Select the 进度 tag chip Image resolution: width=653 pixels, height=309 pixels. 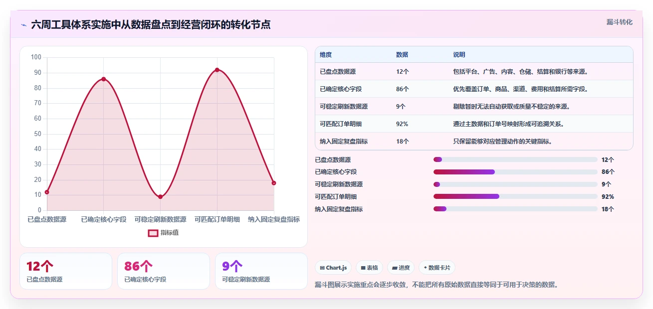point(401,268)
